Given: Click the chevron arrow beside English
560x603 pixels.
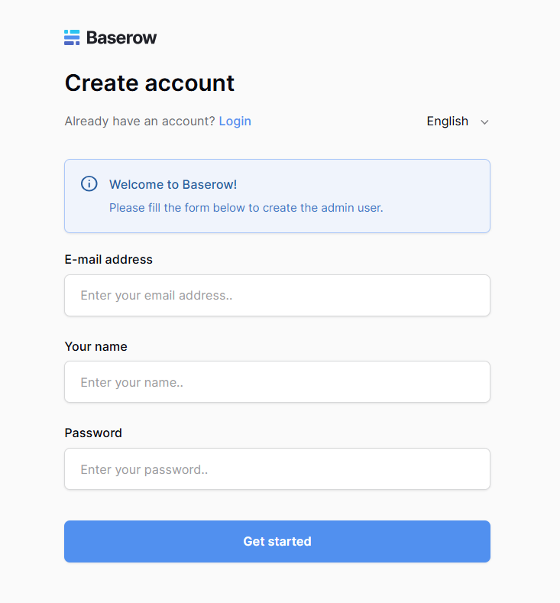Looking at the screenshot, I should 484,122.
